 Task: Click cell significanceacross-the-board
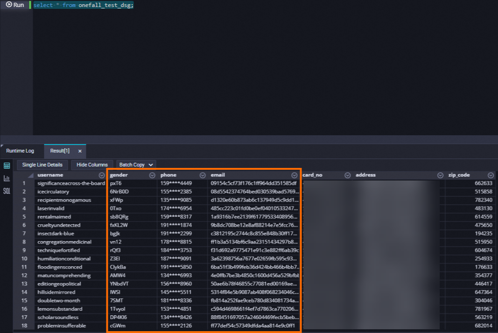click(x=71, y=183)
